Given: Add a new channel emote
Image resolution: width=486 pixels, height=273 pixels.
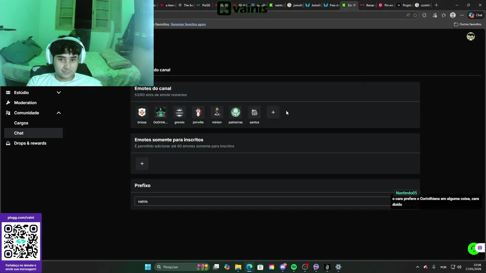Looking at the screenshot, I should coord(273,112).
